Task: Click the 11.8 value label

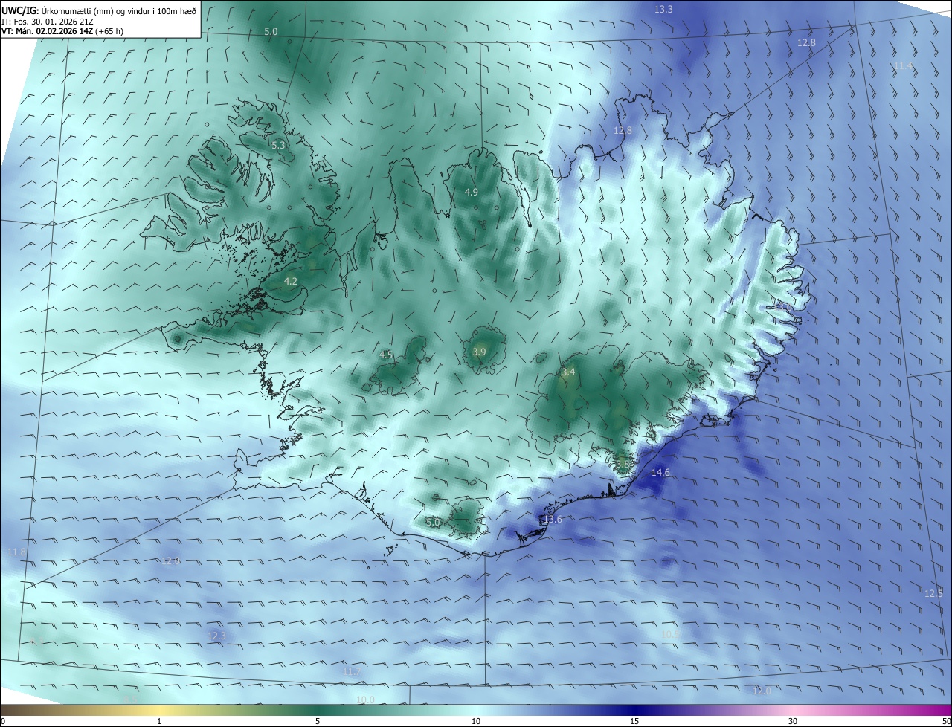Action: tap(16, 552)
